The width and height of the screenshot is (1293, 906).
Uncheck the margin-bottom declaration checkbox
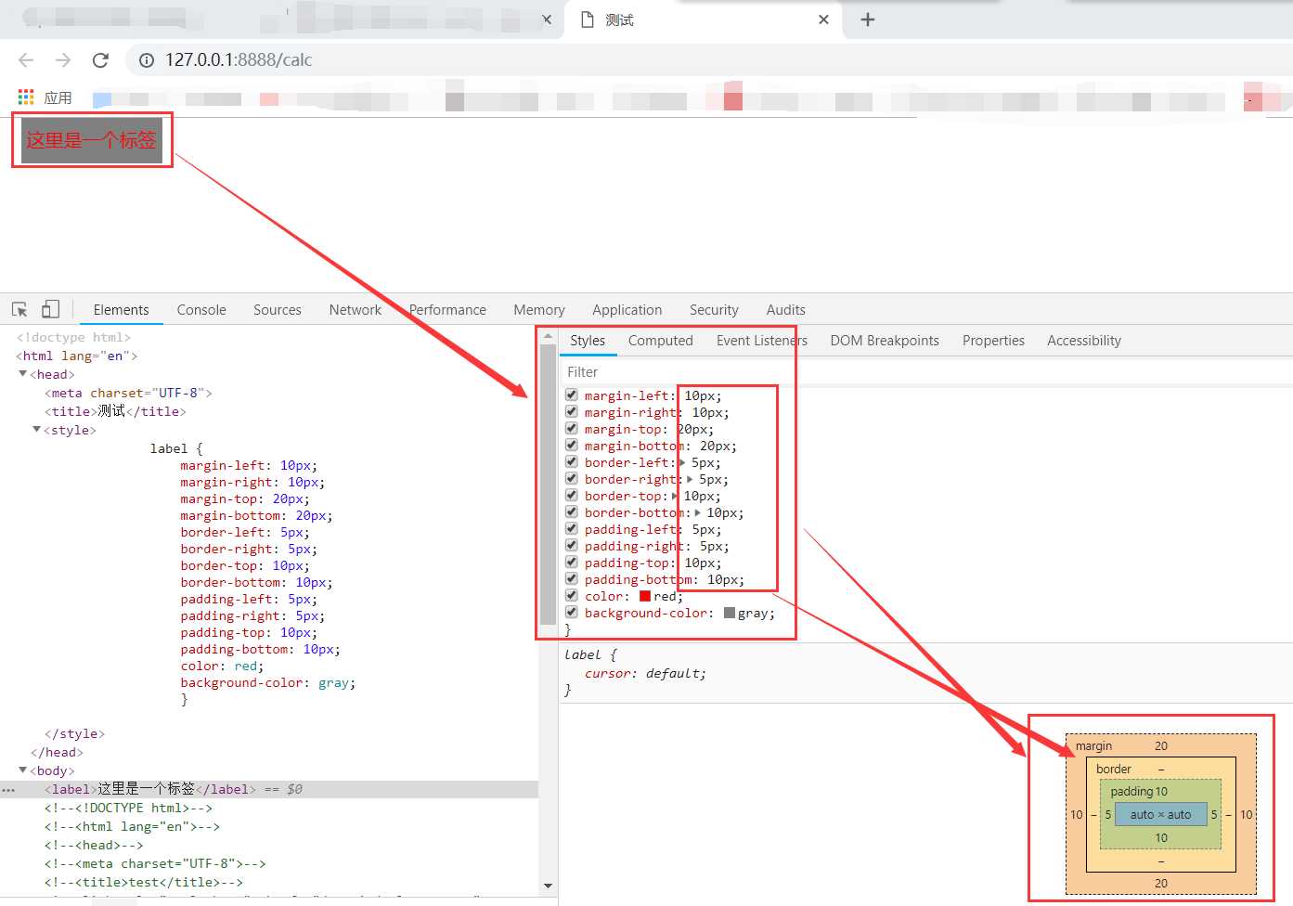click(x=572, y=445)
